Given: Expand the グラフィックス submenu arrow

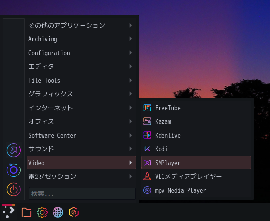Looking at the screenshot, I should (131, 94).
